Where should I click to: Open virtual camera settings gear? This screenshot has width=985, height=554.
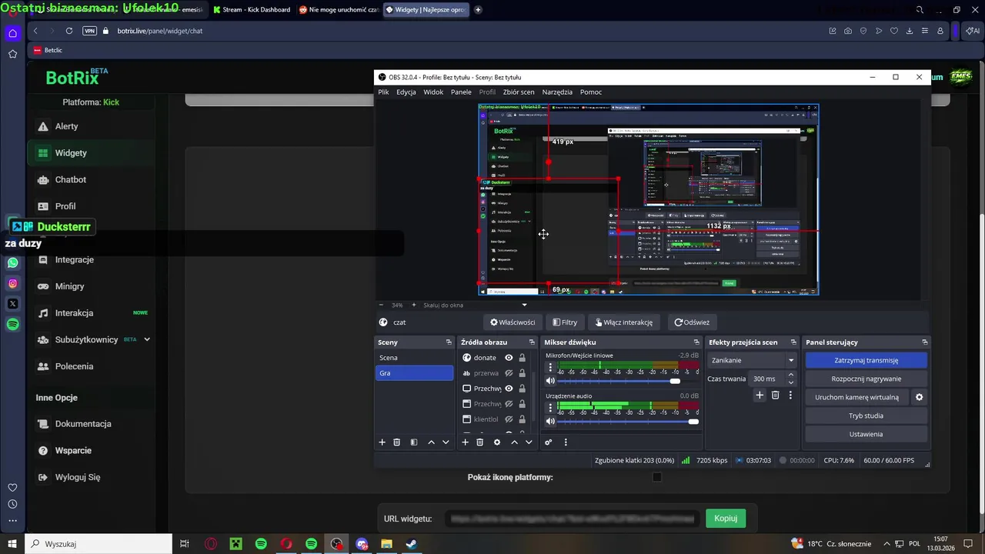click(x=919, y=397)
